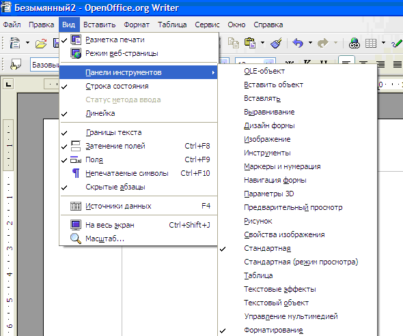Open Масштаб zoom dialog entry
Screen dimensions: 403x336
tap(139, 239)
